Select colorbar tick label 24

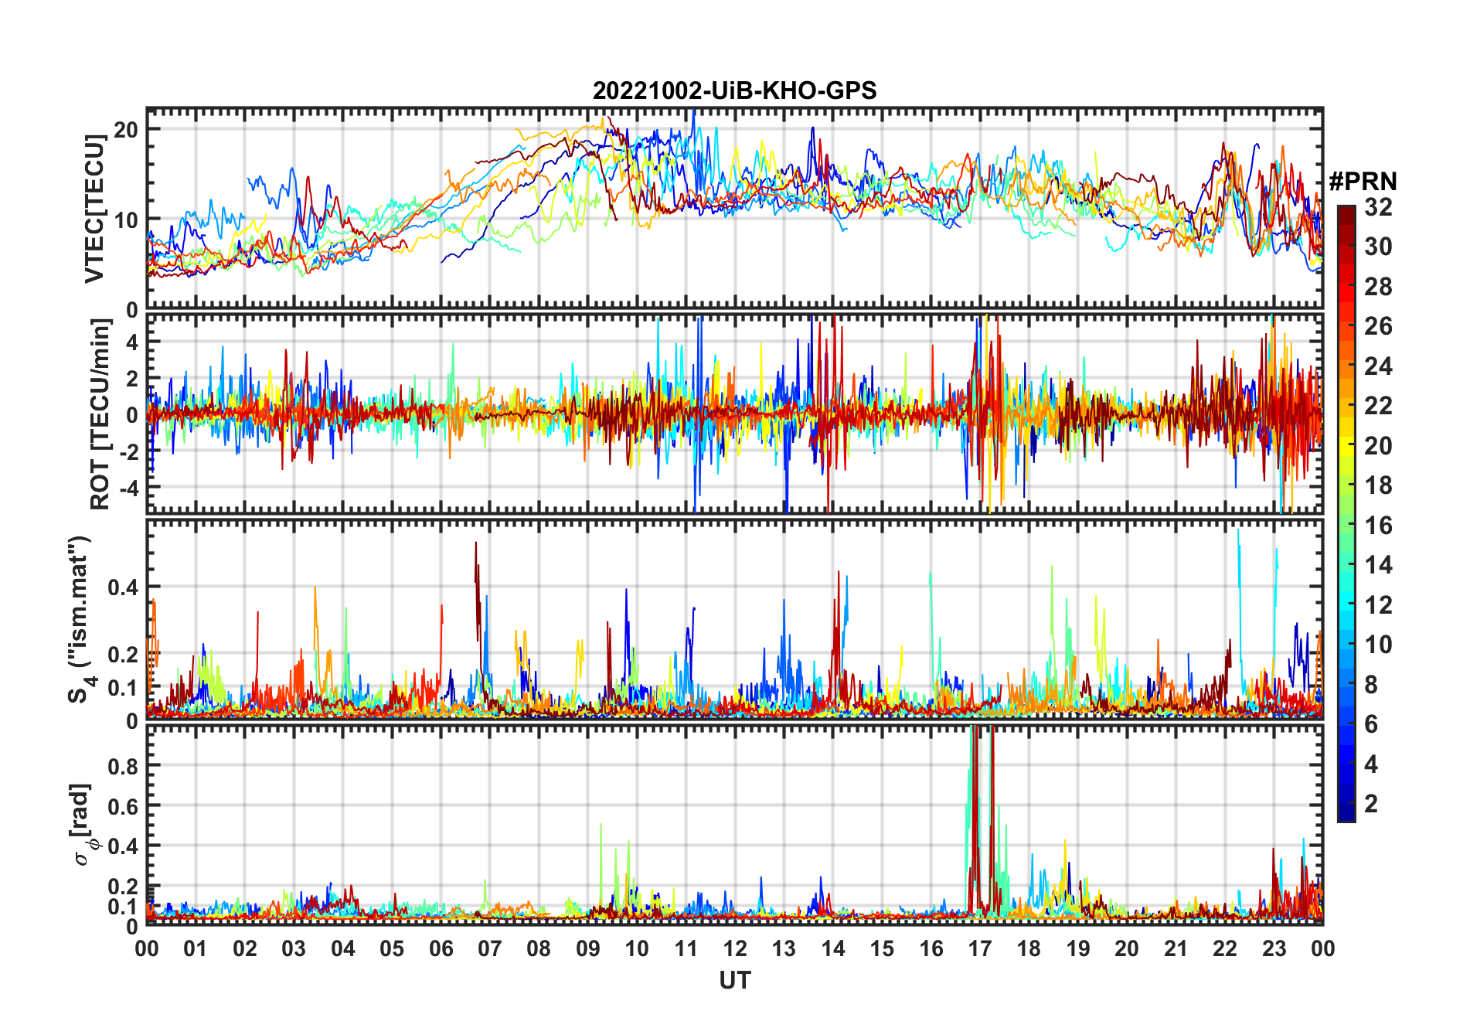(1378, 366)
